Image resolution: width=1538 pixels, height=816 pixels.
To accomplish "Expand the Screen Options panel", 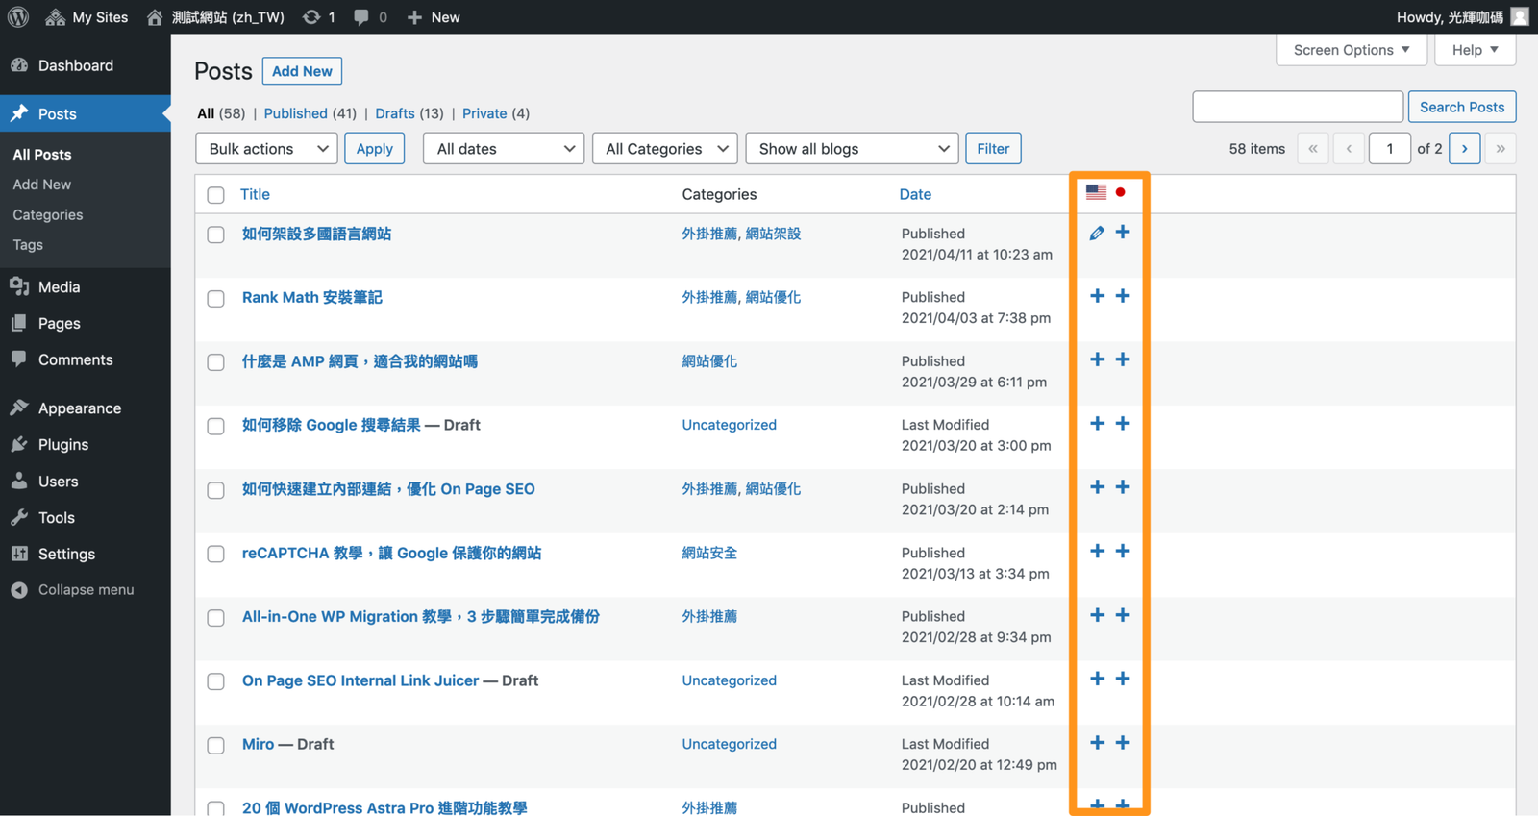I will [1351, 50].
